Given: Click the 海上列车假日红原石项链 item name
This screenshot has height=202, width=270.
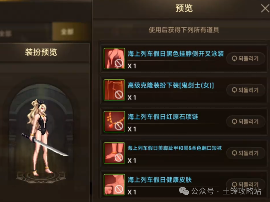Looking at the screenshot, I should [163, 117].
